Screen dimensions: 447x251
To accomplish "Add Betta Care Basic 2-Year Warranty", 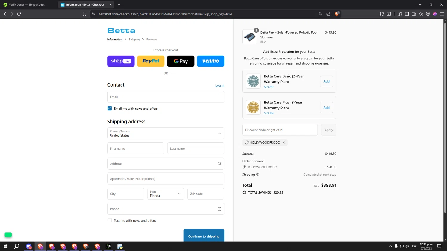I will (x=326, y=81).
